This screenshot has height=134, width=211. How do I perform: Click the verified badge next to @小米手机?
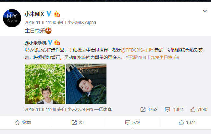click(50, 43)
